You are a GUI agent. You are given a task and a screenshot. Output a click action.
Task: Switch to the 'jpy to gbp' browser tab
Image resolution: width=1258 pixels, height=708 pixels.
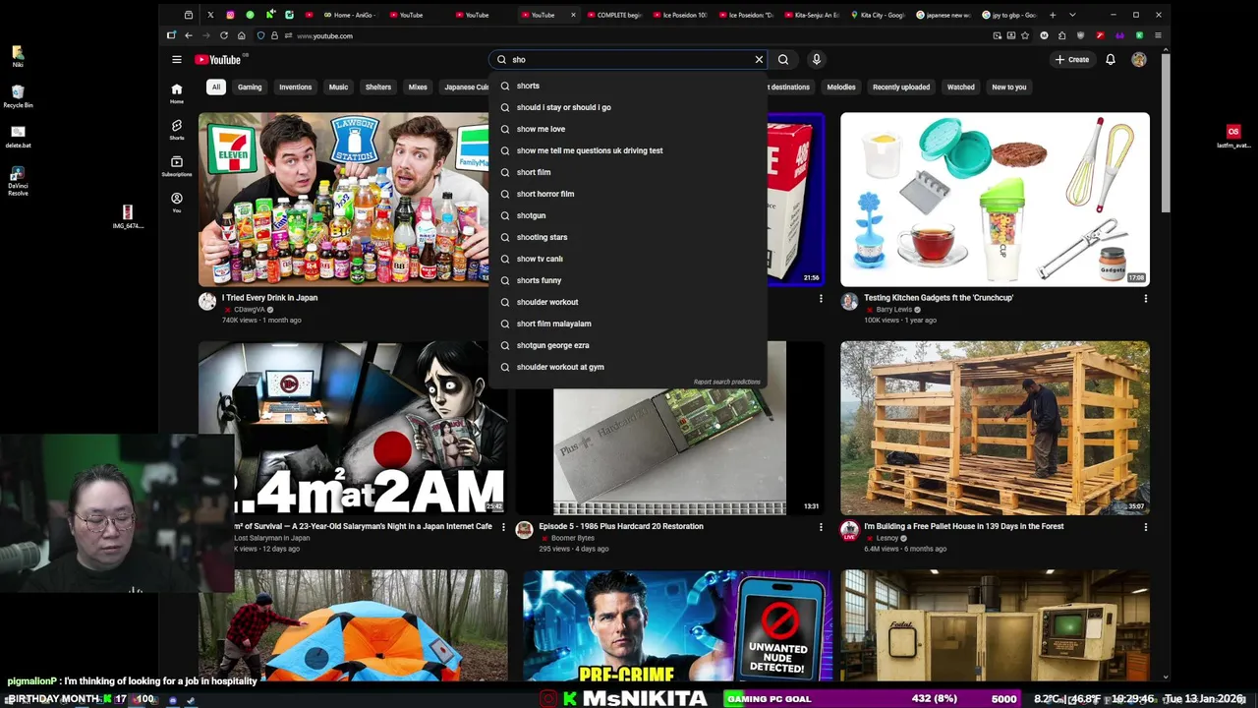1007,15
